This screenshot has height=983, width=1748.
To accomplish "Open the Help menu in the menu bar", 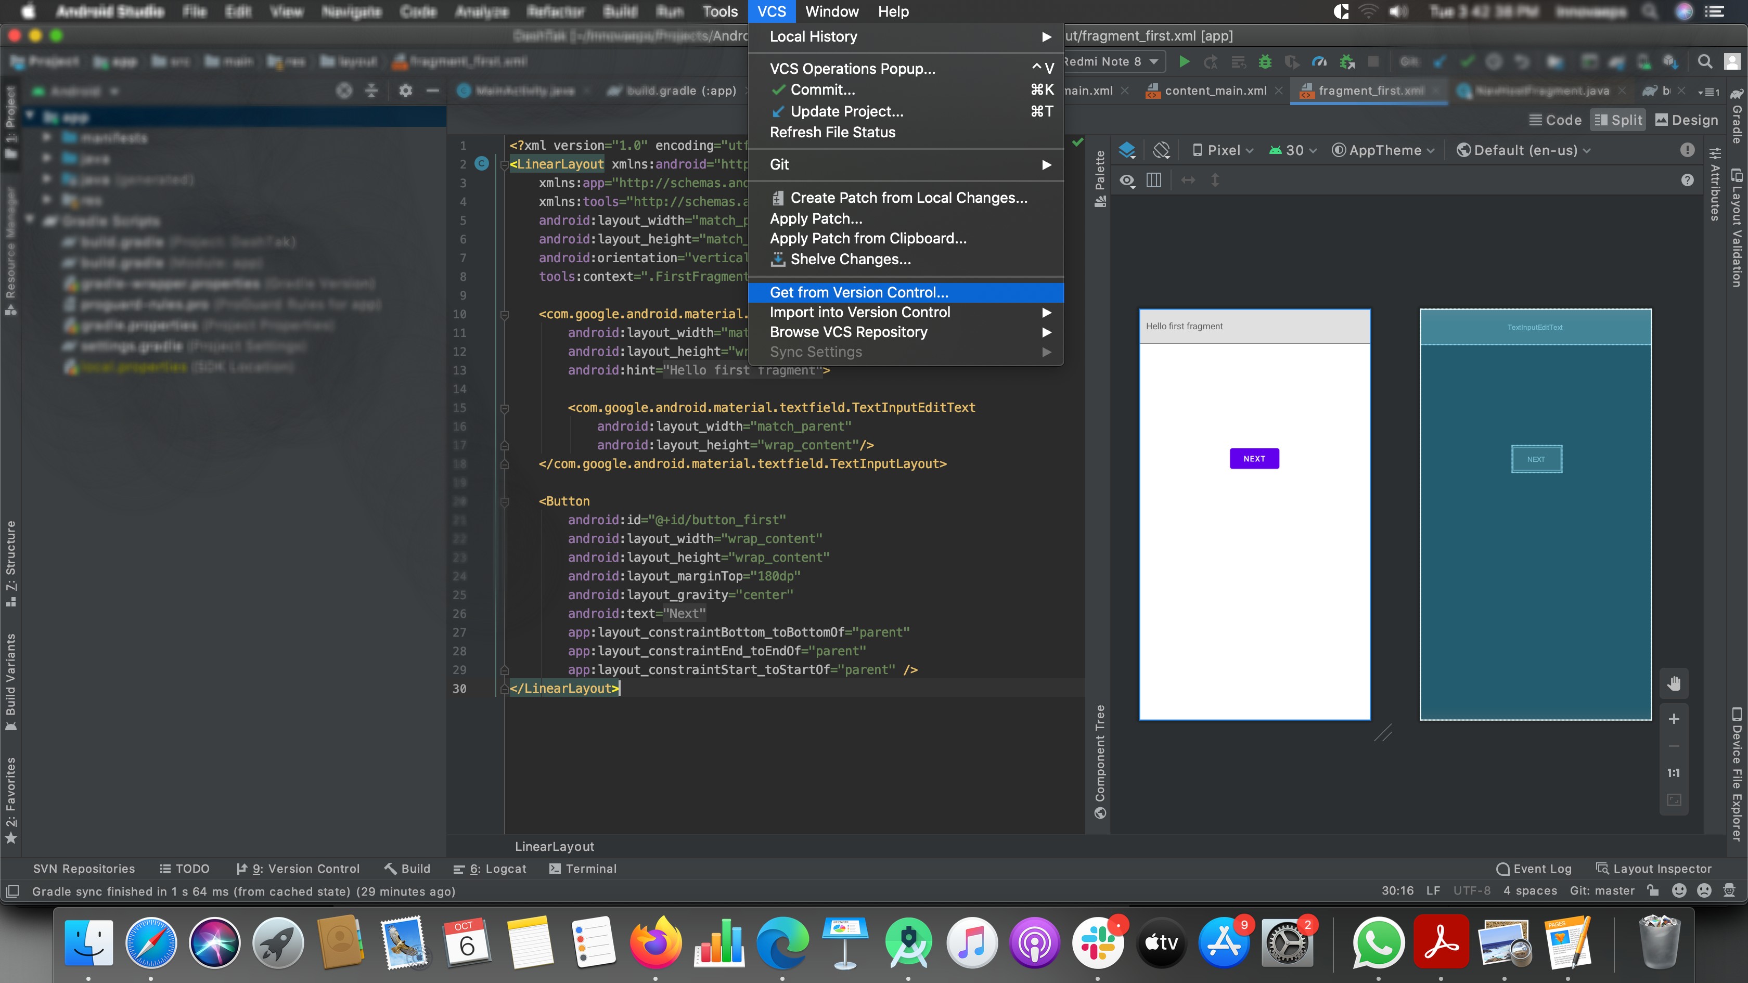I will pyautogui.click(x=893, y=11).
